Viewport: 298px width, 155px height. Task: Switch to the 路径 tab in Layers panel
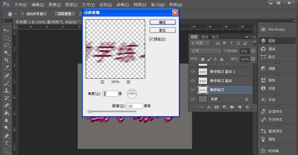(215, 37)
